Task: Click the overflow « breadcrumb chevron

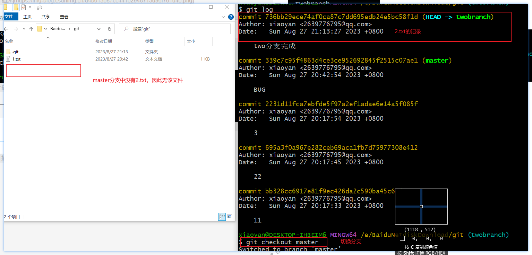Action: 46,29
